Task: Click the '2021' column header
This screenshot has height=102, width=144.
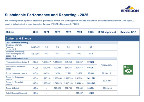Action: [46, 32]
